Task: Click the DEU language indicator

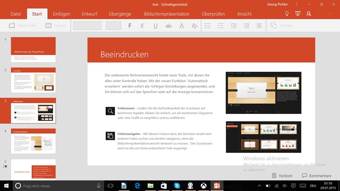Action: pyautogui.click(x=313, y=186)
